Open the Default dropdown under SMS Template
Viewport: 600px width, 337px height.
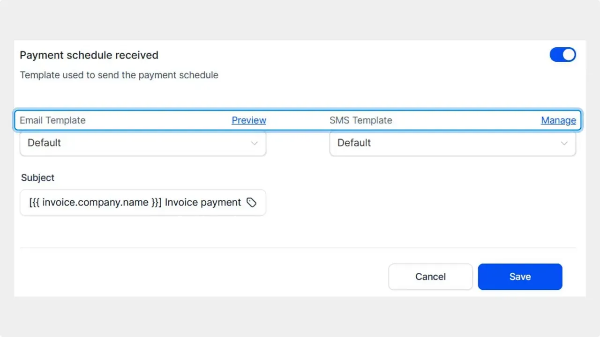click(x=452, y=143)
